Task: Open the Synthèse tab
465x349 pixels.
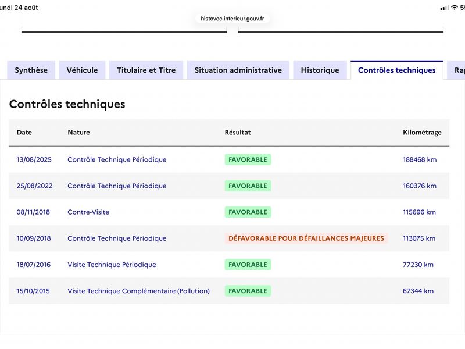Action: (x=31, y=70)
